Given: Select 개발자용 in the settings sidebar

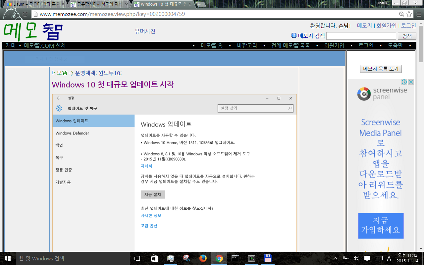Looking at the screenshot, I should click(x=93, y=182).
